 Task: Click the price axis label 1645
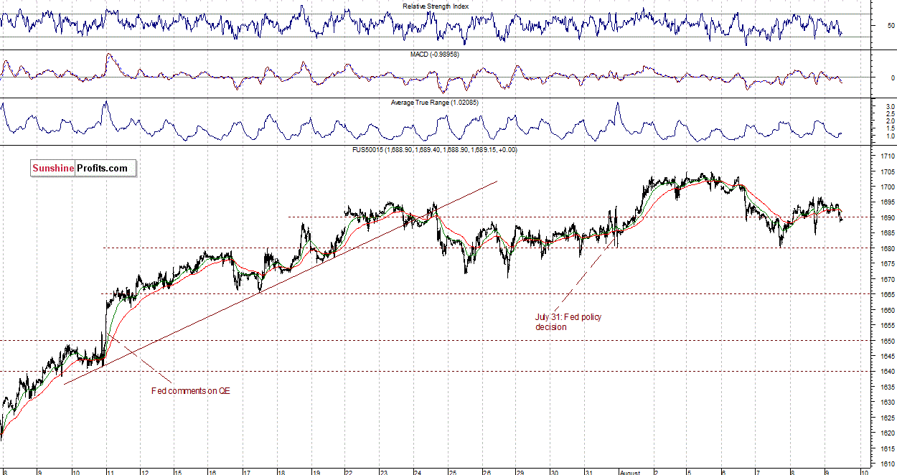(x=888, y=357)
